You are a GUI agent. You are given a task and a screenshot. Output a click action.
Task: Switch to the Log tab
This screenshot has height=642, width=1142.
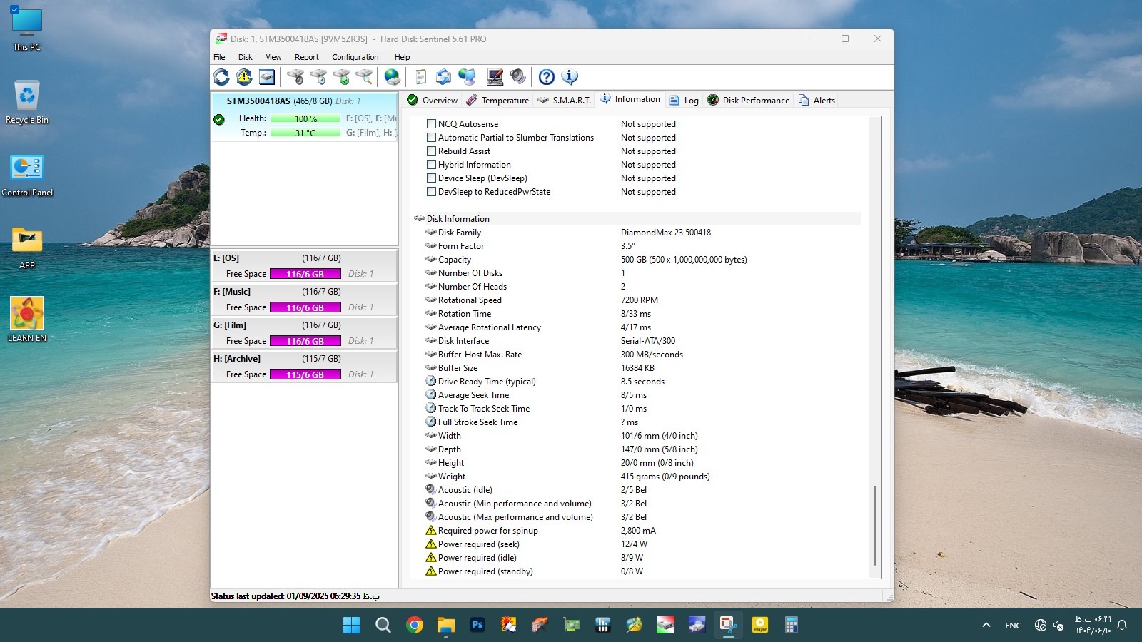point(684,101)
